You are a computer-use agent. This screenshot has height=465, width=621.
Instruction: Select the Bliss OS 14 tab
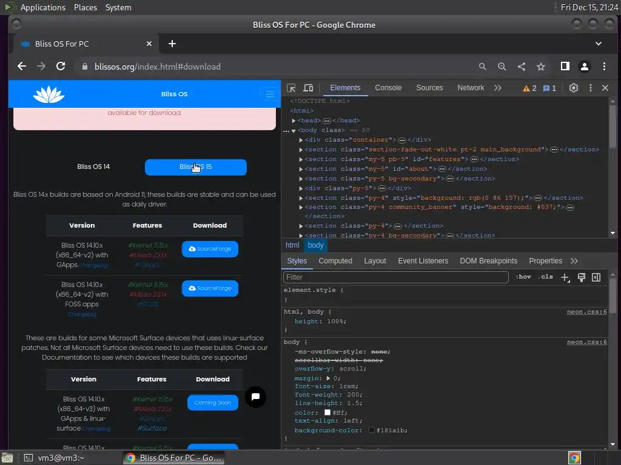(x=93, y=167)
